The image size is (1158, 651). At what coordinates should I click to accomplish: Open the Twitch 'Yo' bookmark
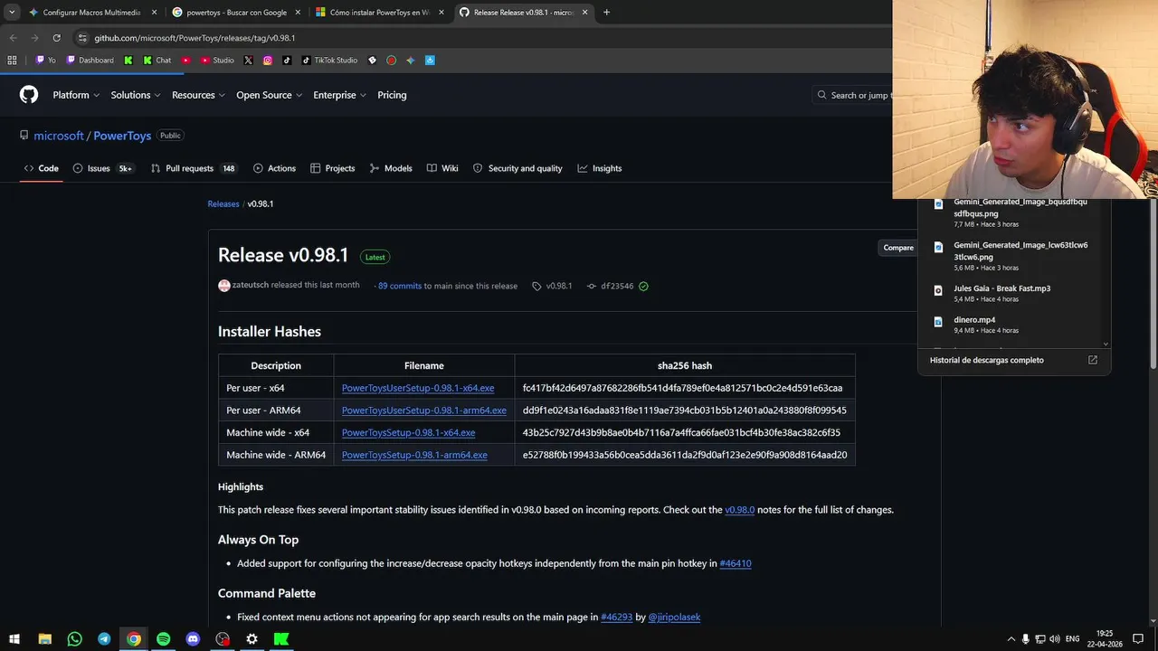click(x=45, y=61)
